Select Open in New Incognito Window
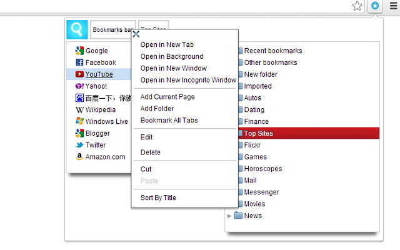Image resolution: width=400 pixels, height=250 pixels. coord(188,80)
